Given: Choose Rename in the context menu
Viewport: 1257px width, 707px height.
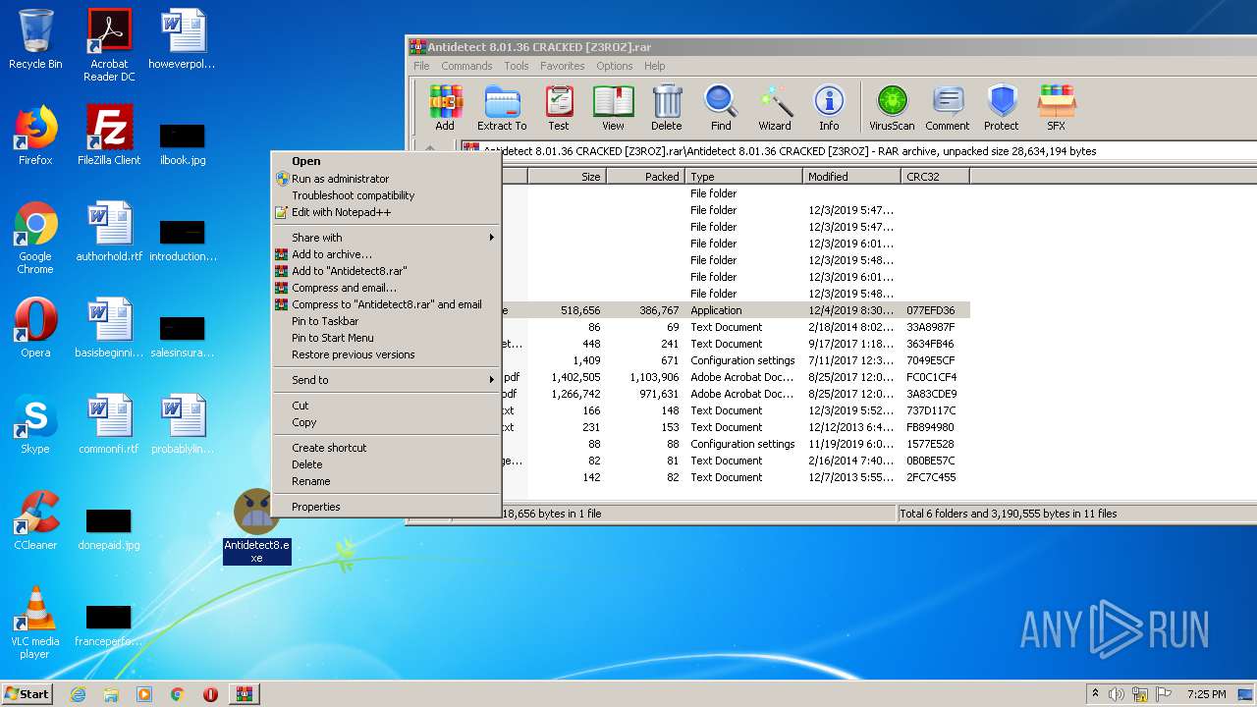Looking at the screenshot, I should point(386,481).
